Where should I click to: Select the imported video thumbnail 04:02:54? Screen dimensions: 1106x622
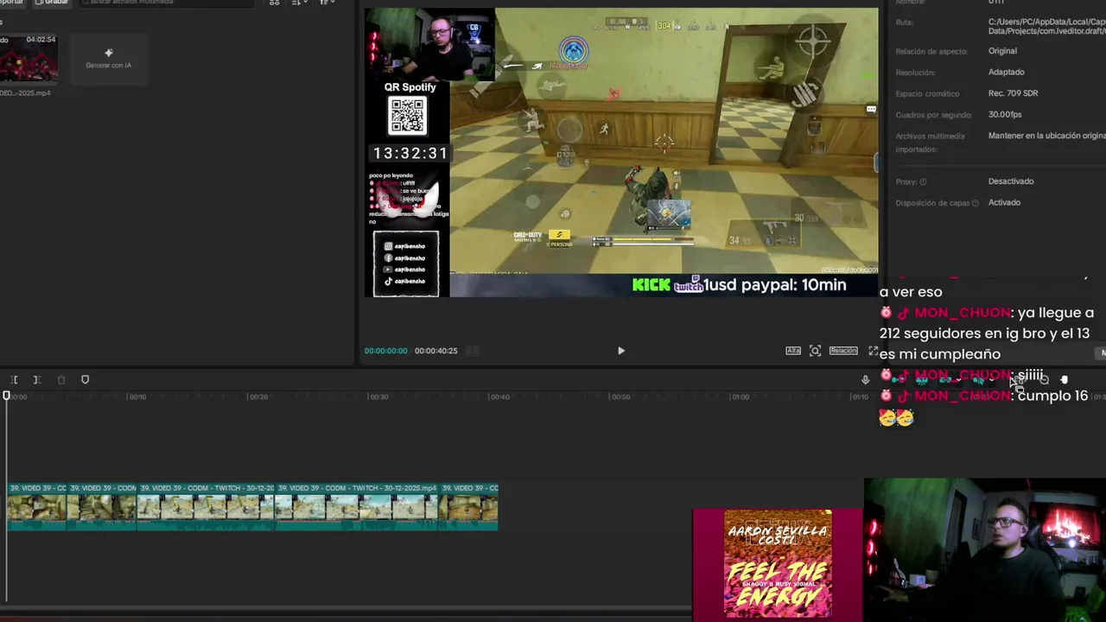tap(29, 60)
